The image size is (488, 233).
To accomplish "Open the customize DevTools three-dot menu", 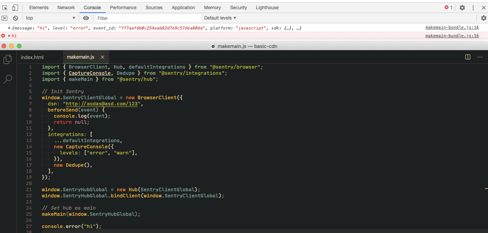I will 473,7.
